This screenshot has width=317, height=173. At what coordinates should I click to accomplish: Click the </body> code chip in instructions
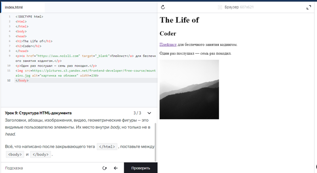tap(41, 154)
